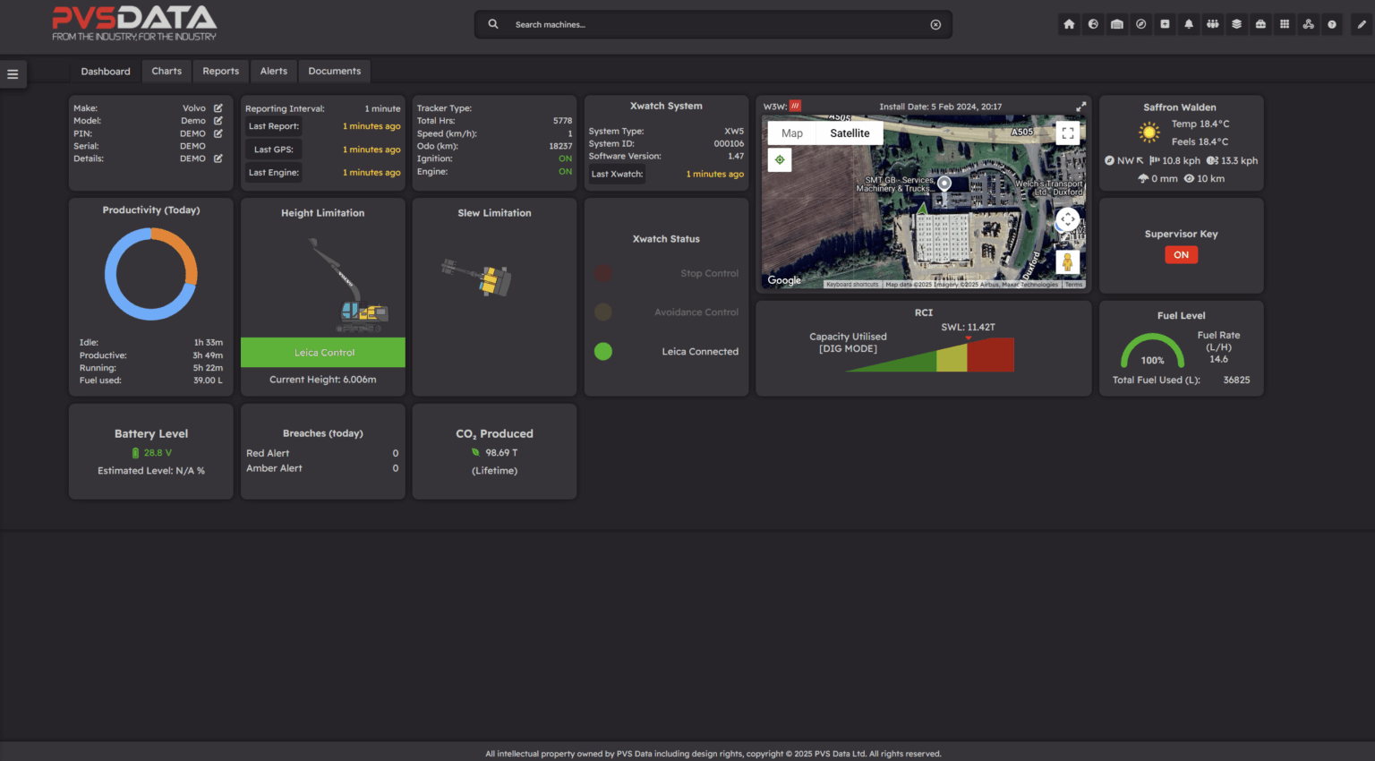The height and width of the screenshot is (761, 1375).
Task: Switch map to Satellite view
Action: [x=849, y=133]
